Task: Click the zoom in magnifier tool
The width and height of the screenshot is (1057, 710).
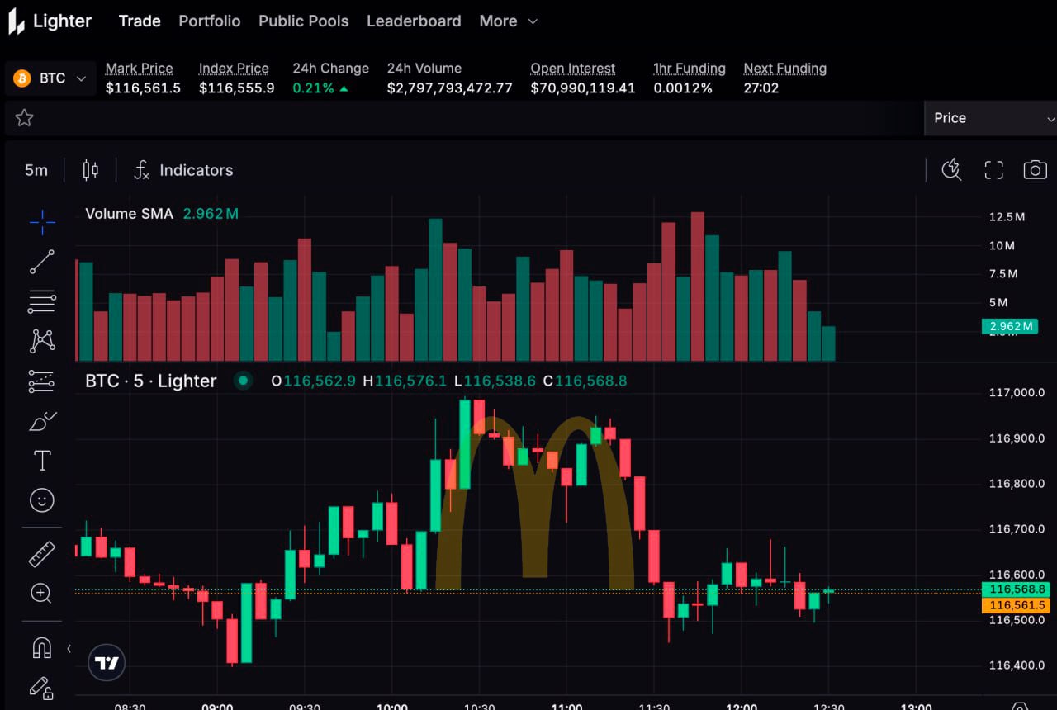Action: [41, 594]
